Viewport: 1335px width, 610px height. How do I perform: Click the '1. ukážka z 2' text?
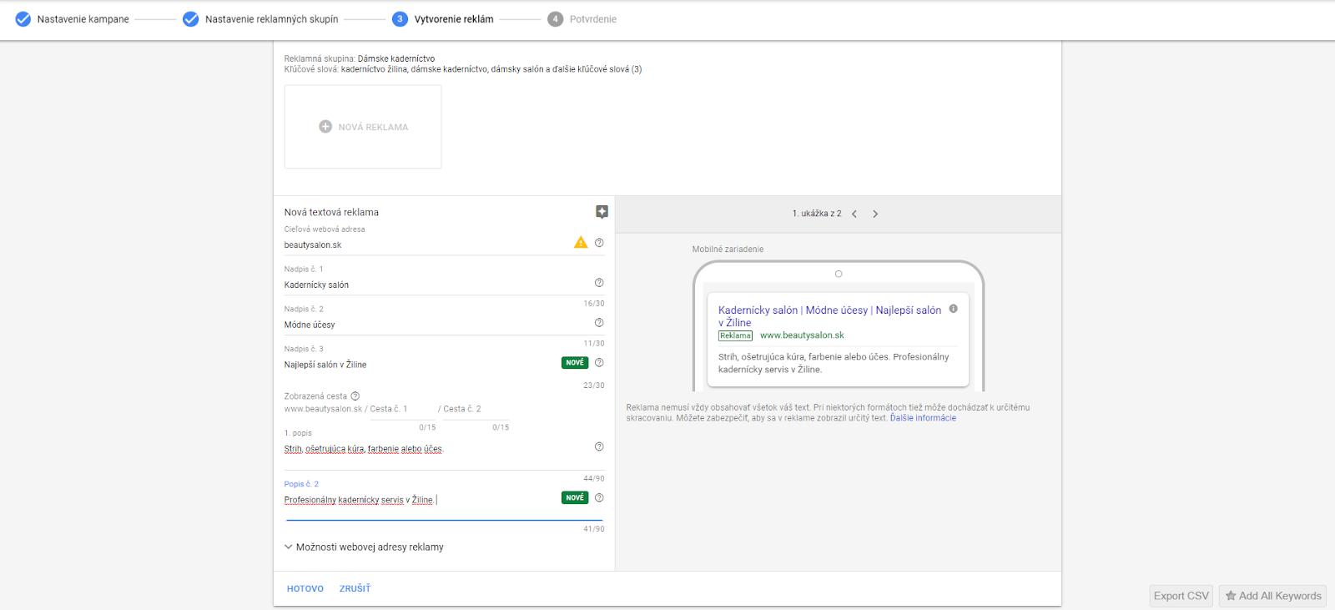coord(817,214)
